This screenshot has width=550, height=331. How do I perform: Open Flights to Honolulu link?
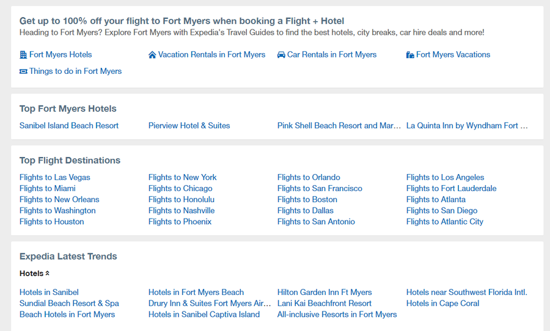click(x=182, y=200)
